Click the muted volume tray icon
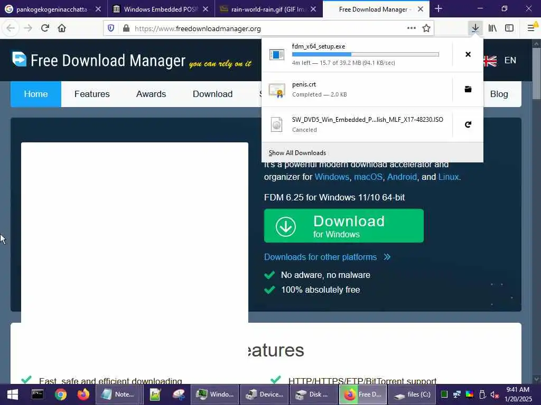This screenshot has width=541, height=405. click(x=495, y=394)
